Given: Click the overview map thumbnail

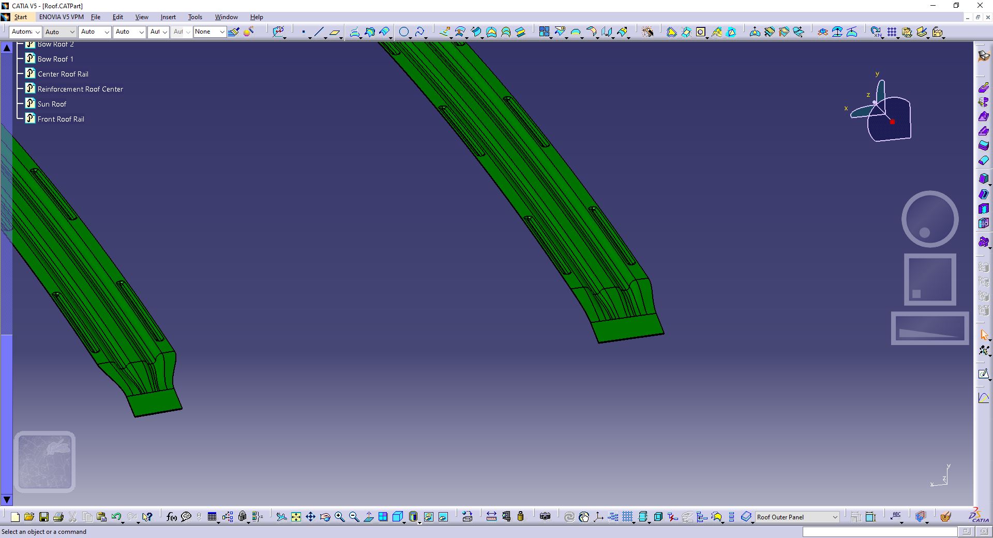Looking at the screenshot, I should point(45,461).
